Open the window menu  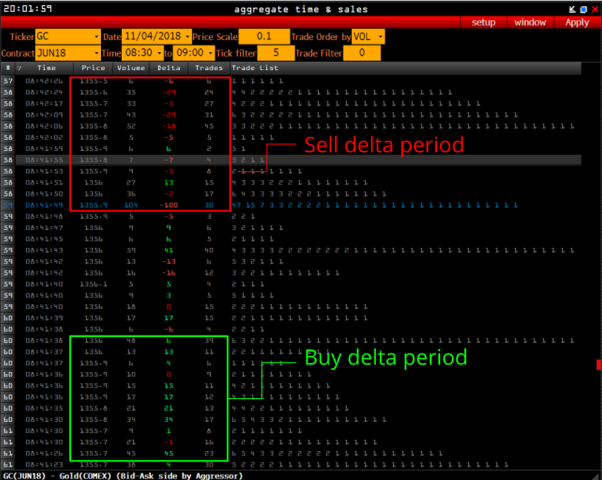[x=530, y=22]
